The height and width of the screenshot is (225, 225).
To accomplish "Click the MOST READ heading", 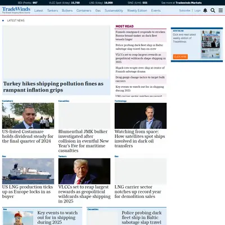I will point(124,26).
